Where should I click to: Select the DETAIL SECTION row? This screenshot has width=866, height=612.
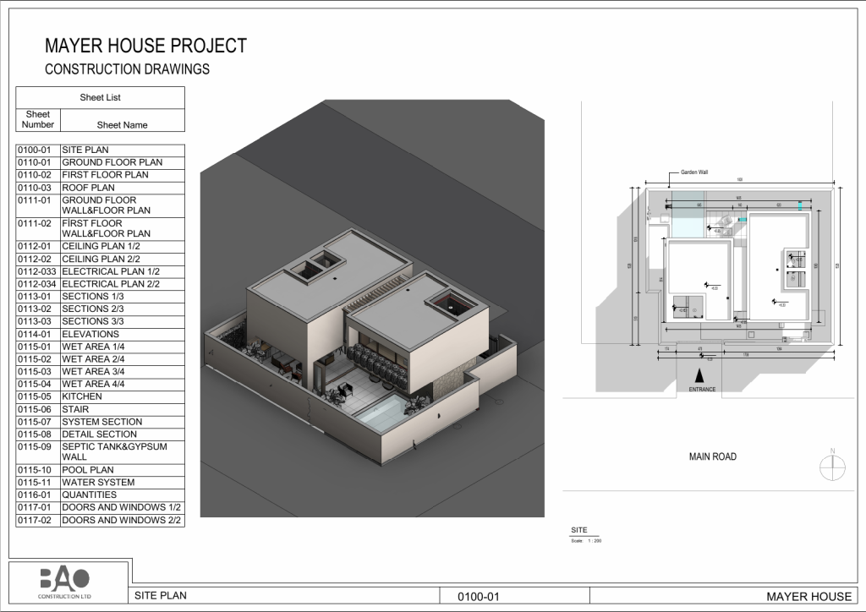pos(100,434)
